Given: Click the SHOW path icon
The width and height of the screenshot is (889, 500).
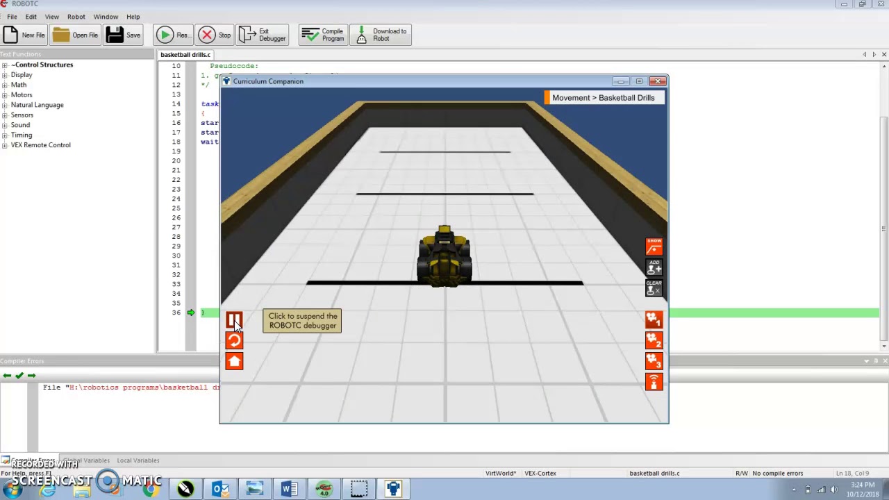Looking at the screenshot, I should click(x=654, y=247).
